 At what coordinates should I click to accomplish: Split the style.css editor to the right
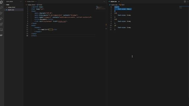(x=185, y=1)
